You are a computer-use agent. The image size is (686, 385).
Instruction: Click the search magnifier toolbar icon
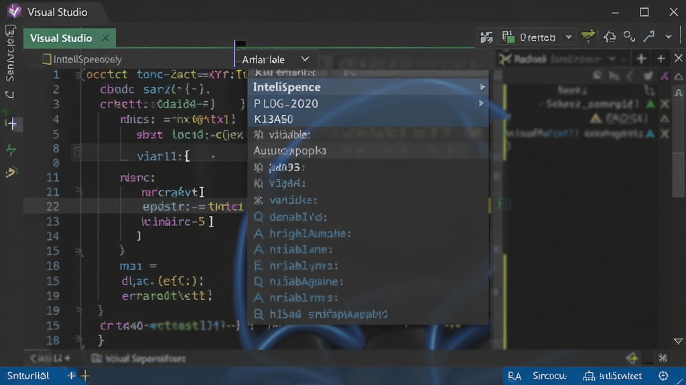pyautogui.click(x=629, y=37)
